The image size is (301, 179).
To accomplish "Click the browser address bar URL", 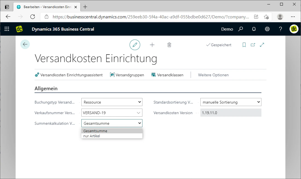I will tap(151, 17).
